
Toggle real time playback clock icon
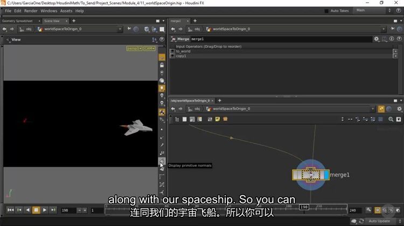point(377,210)
